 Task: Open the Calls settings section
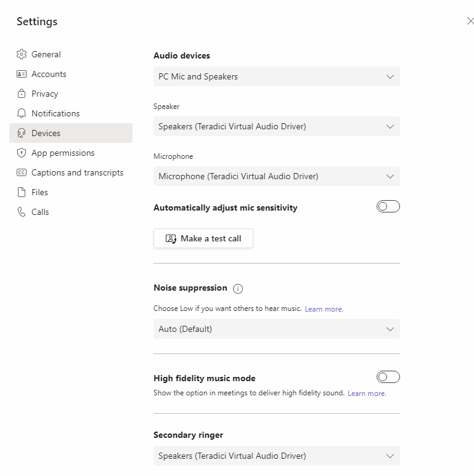(40, 212)
